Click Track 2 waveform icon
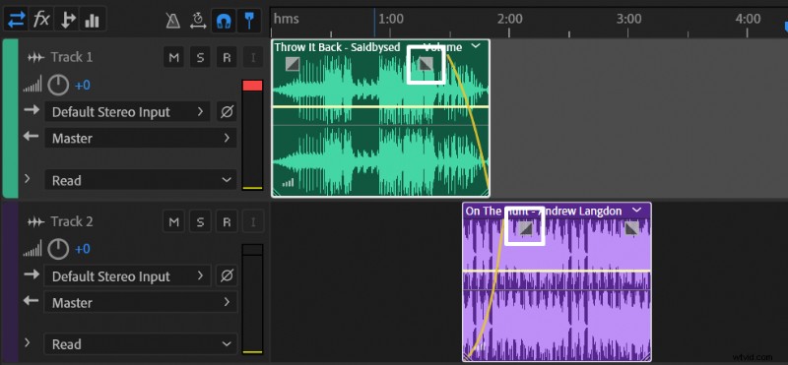Image resolution: width=788 pixels, height=365 pixels. (35, 222)
